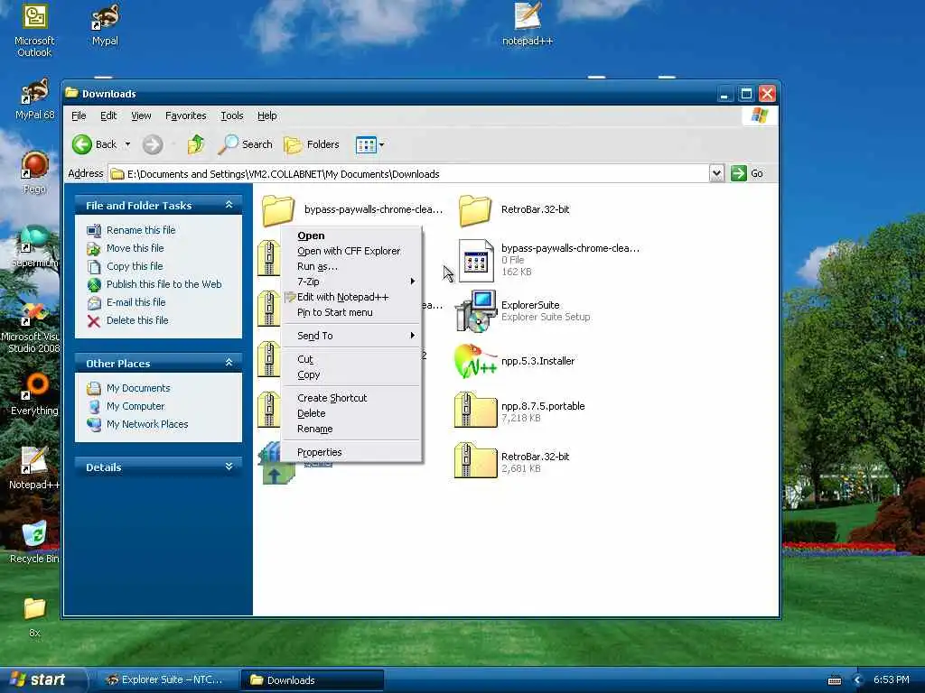The height and width of the screenshot is (693, 925).
Task: Collapse File and Folder Tasks panel
Action: [x=229, y=205]
